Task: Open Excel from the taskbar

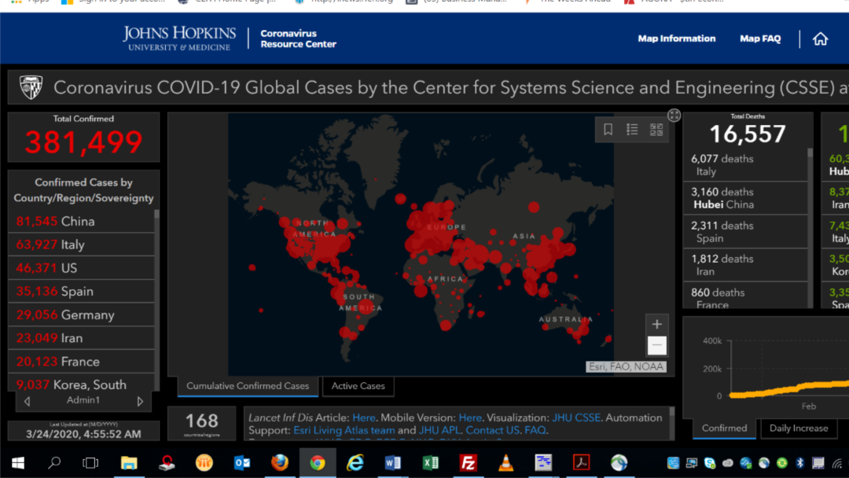Action: click(x=431, y=463)
